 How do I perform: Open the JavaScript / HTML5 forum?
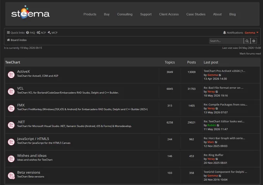[x=33, y=139]
